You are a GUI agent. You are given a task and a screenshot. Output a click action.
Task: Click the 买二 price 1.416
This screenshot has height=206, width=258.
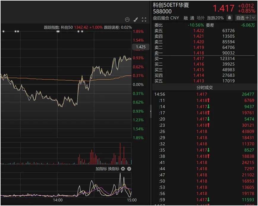click(199, 64)
